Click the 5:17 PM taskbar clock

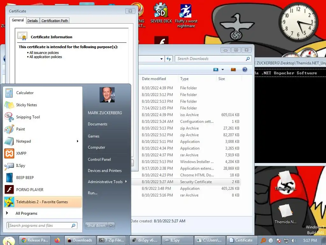310,241
